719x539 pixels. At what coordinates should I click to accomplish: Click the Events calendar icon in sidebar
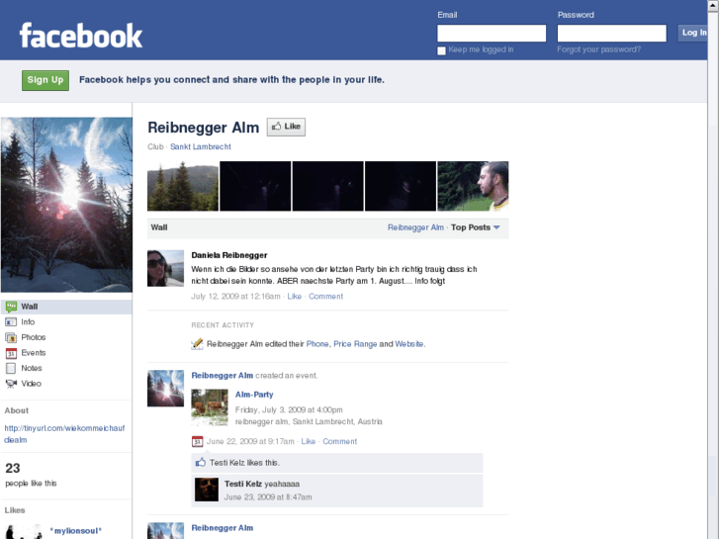pos(11,353)
